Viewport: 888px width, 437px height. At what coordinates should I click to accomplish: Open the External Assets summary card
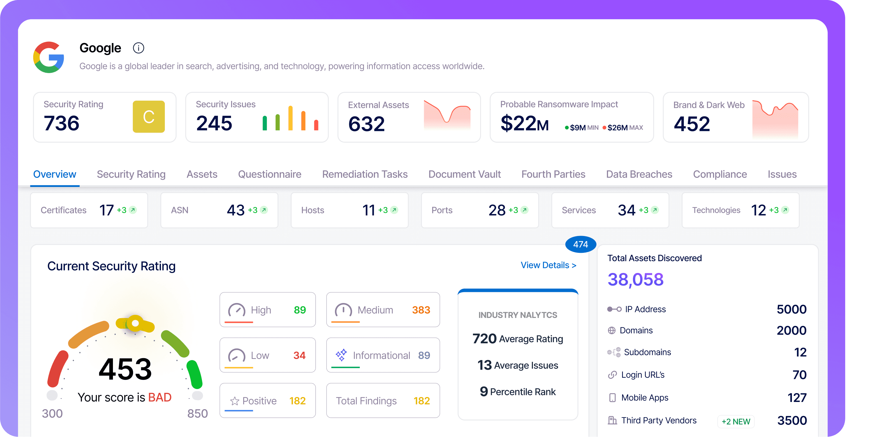pyautogui.click(x=409, y=117)
